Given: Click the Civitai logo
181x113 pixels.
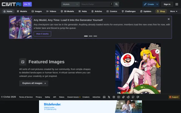Looking at the screenshot, I should 12,4.
